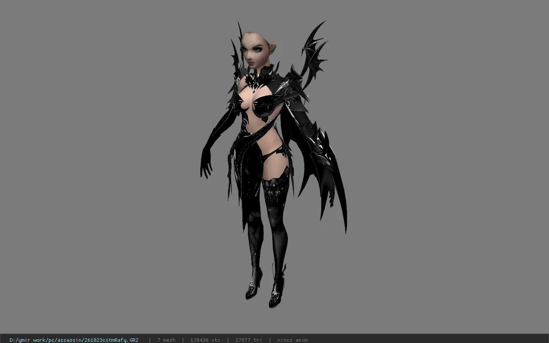
Task: Click the 'nincs anim' animation status label
Action: pos(292,340)
